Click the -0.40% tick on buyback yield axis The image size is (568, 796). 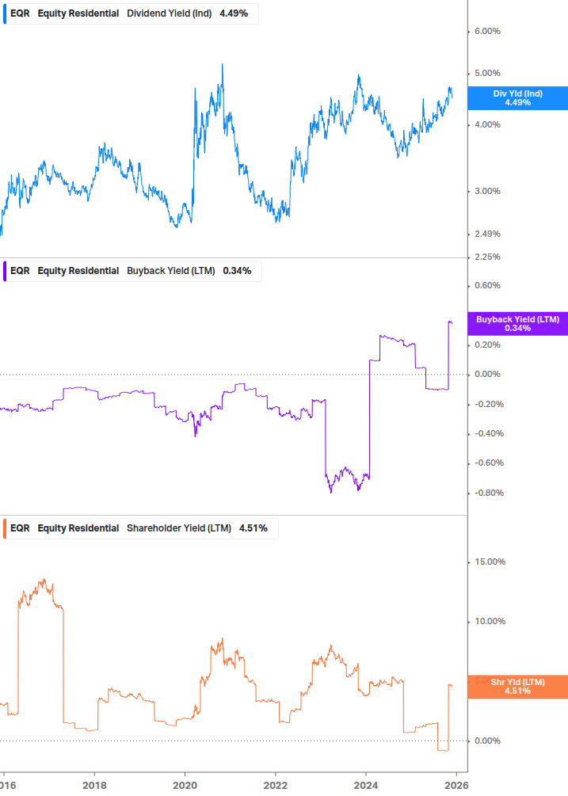pyautogui.click(x=489, y=433)
